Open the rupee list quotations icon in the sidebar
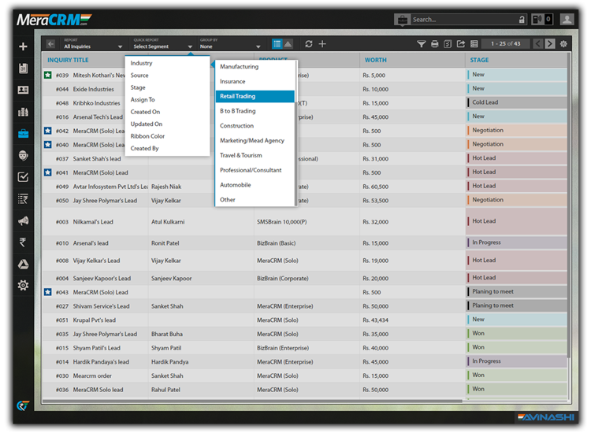This screenshot has height=433, width=591. click(23, 199)
